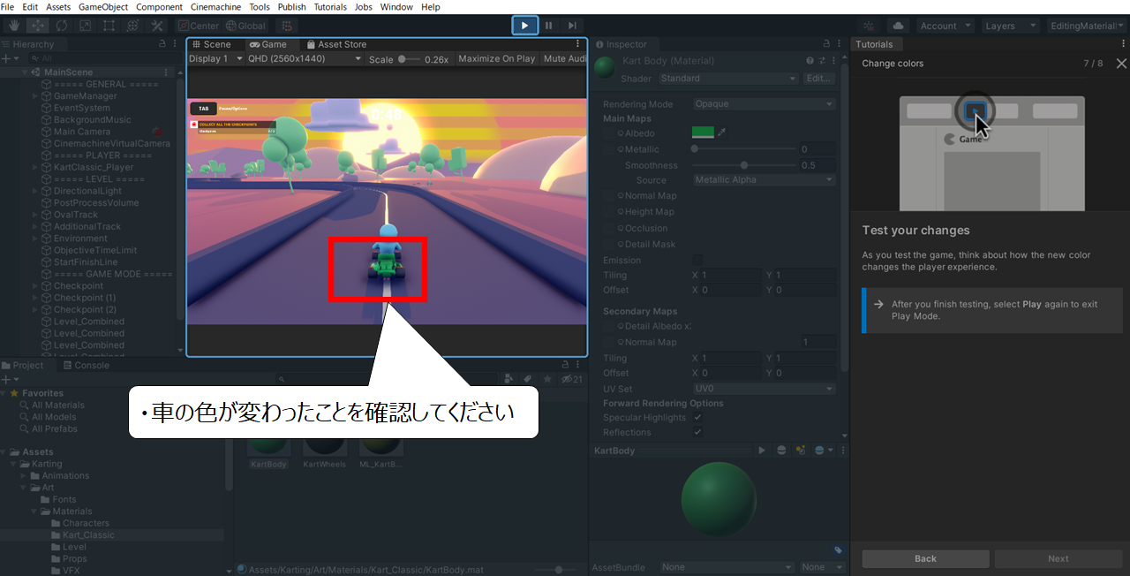Toggle the Reflections checkbox
Viewport: 1130px width, 576px height.
pyautogui.click(x=697, y=432)
